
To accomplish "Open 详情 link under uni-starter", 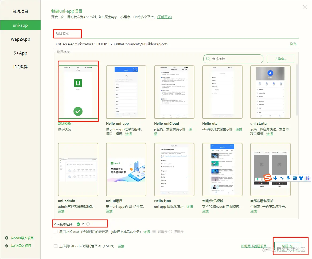I will click(x=270, y=134).
